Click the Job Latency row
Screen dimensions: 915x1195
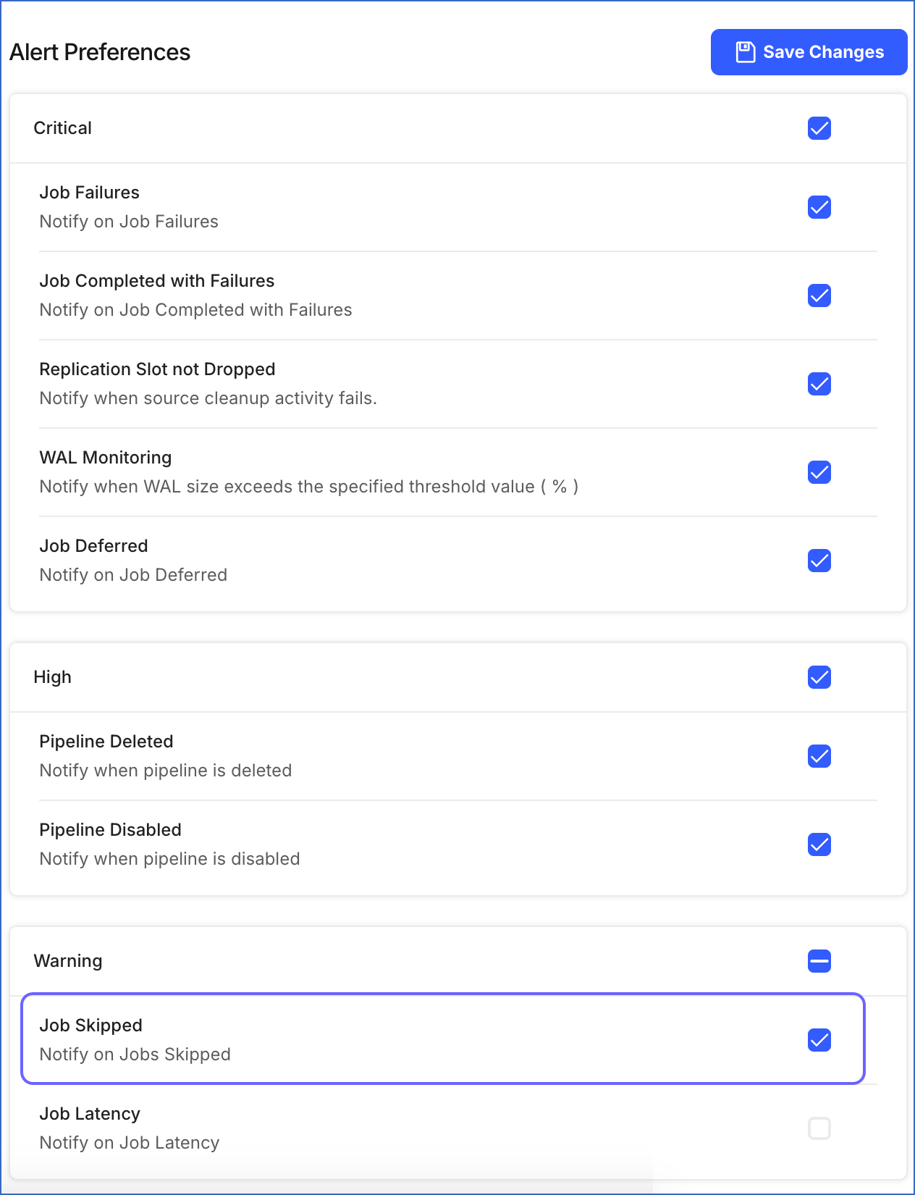click(x=442, y=1128)
